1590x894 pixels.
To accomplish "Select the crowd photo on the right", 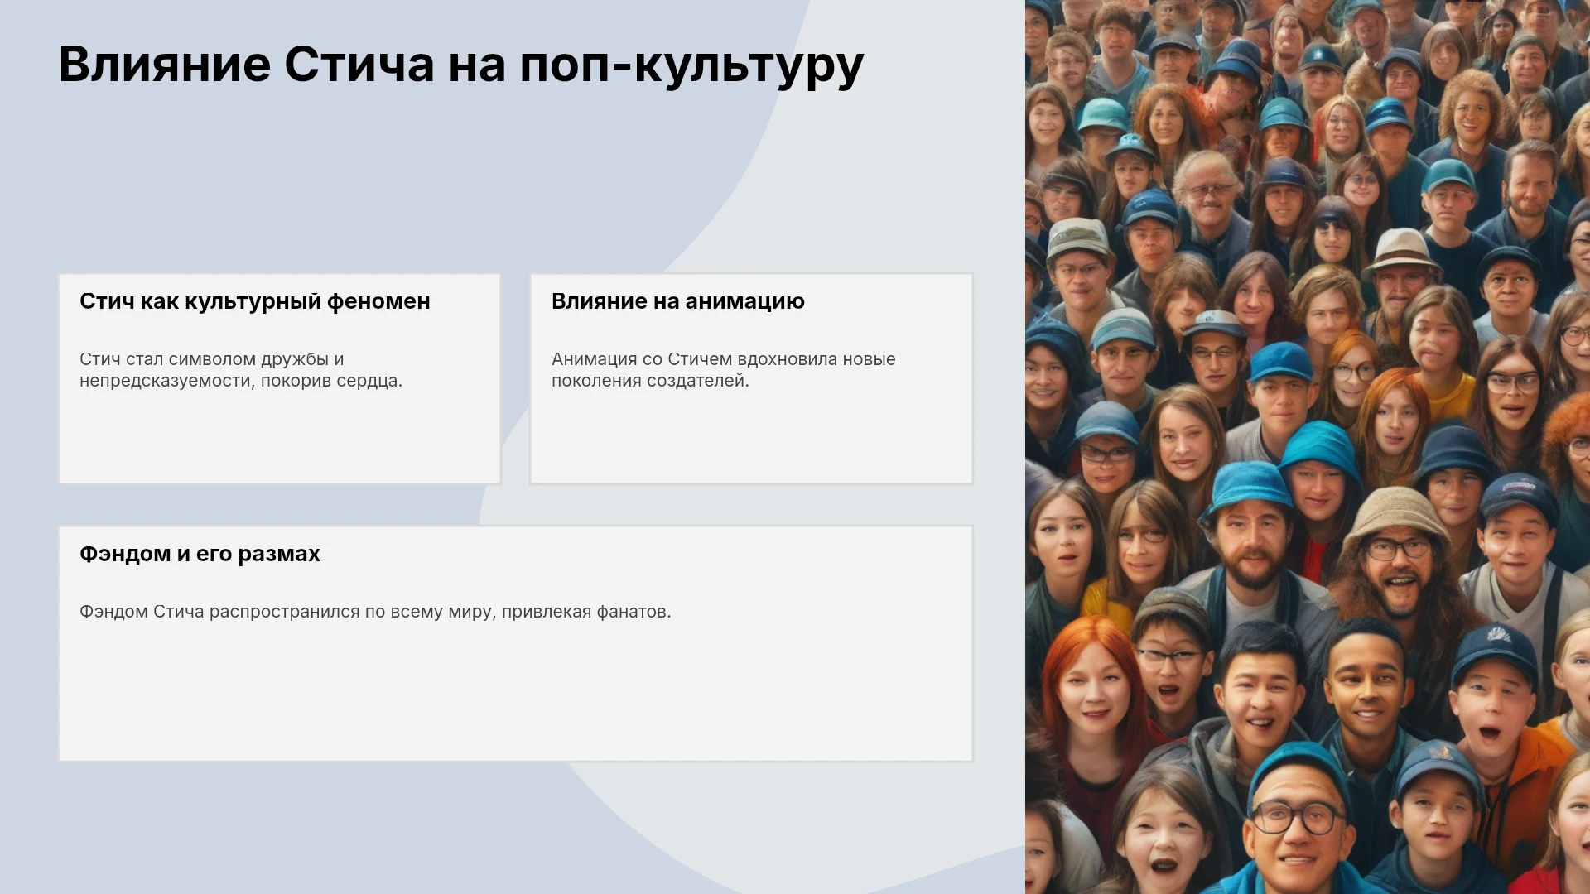I will coord(1308,447).
